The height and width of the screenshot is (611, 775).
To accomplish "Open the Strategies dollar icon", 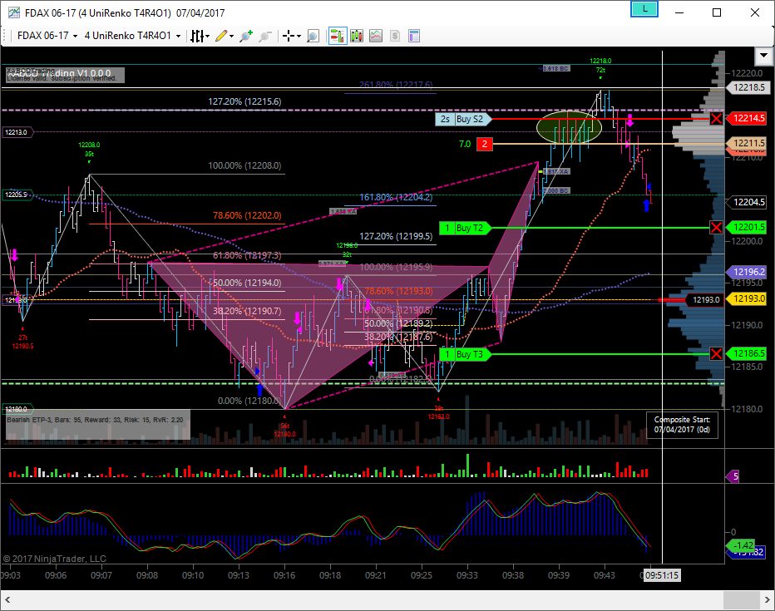I will pos(394,36).
